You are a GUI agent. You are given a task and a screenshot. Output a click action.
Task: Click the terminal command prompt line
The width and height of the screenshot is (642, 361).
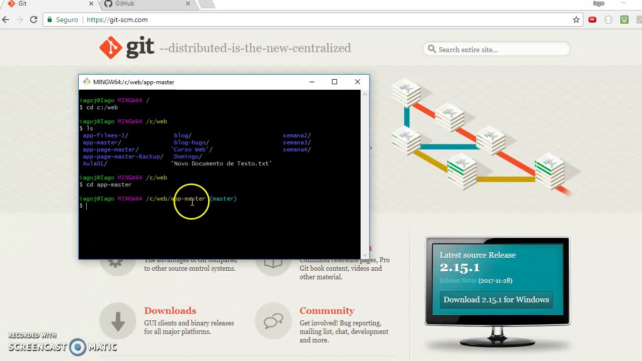pos(220,206)
